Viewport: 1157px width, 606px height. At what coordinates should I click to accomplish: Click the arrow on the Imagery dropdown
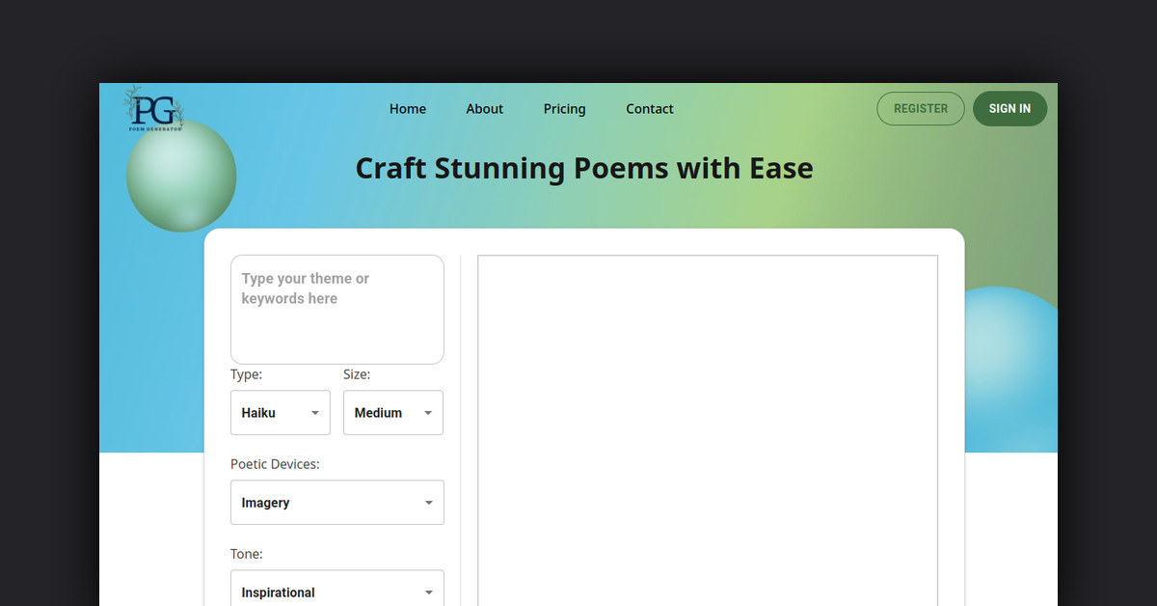[x=428, y=502]
